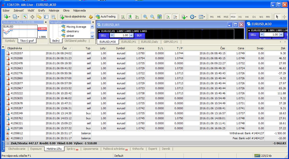Toggle the AutoTrading button
This screenshot has width=289, height=159.
[x=106, y=17]
